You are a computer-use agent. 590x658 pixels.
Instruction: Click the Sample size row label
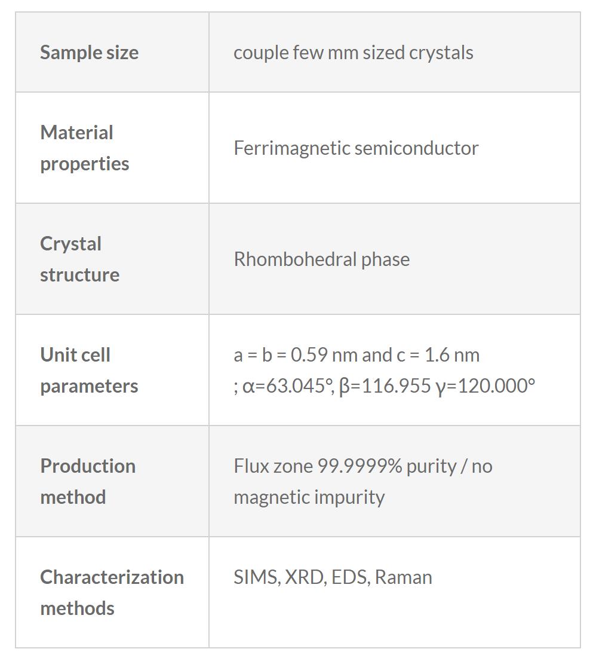tap(89, 53)
